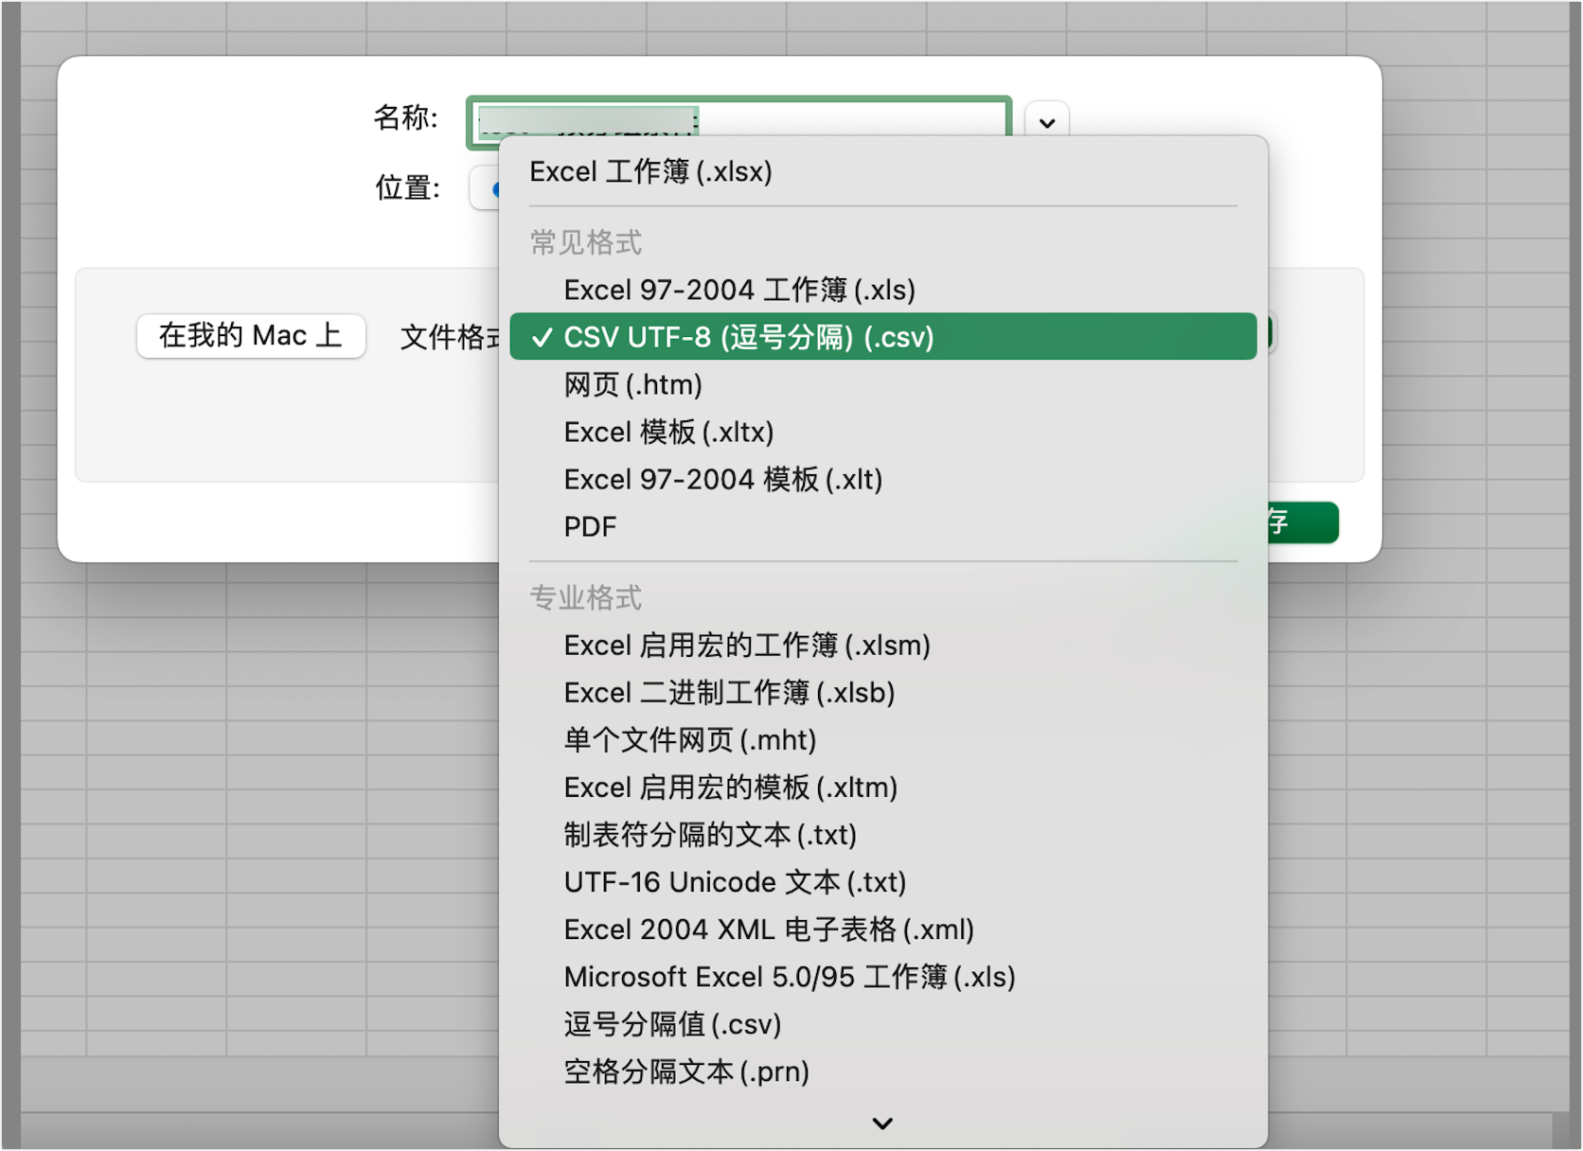The height and width of the screenshot is (1151, 1583).
Task: Choose 单个文件网页 (.mht) format
Action: pos(689,740)
